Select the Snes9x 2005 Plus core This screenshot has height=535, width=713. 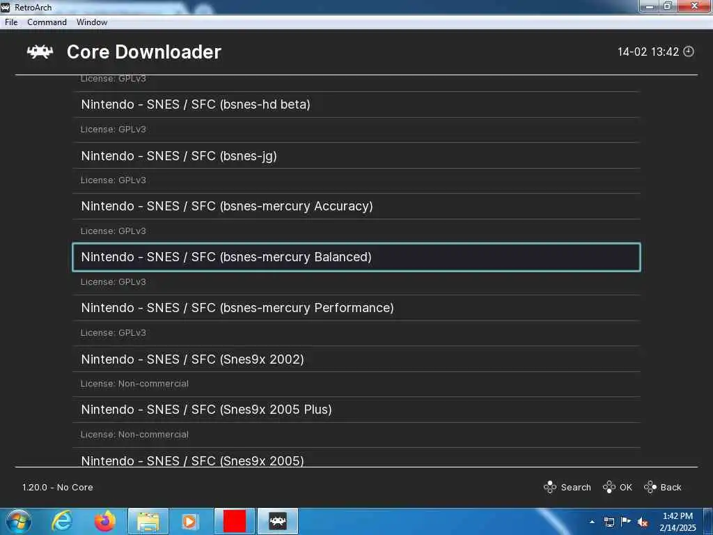356,410
